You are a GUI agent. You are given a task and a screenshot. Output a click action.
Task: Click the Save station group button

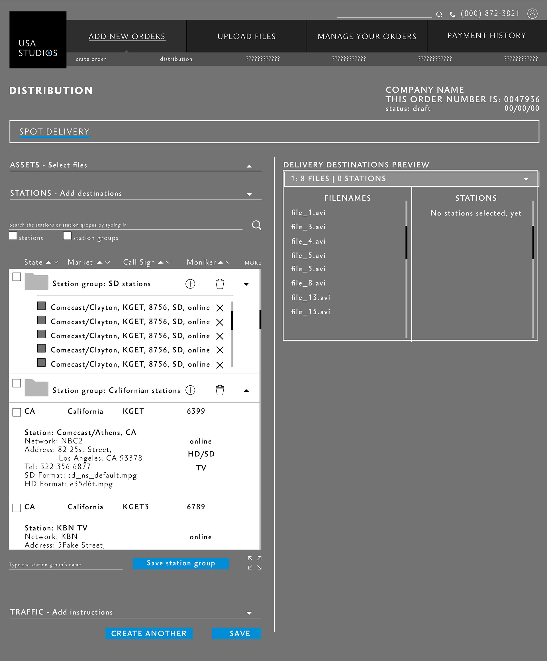(x=181, y=563)
